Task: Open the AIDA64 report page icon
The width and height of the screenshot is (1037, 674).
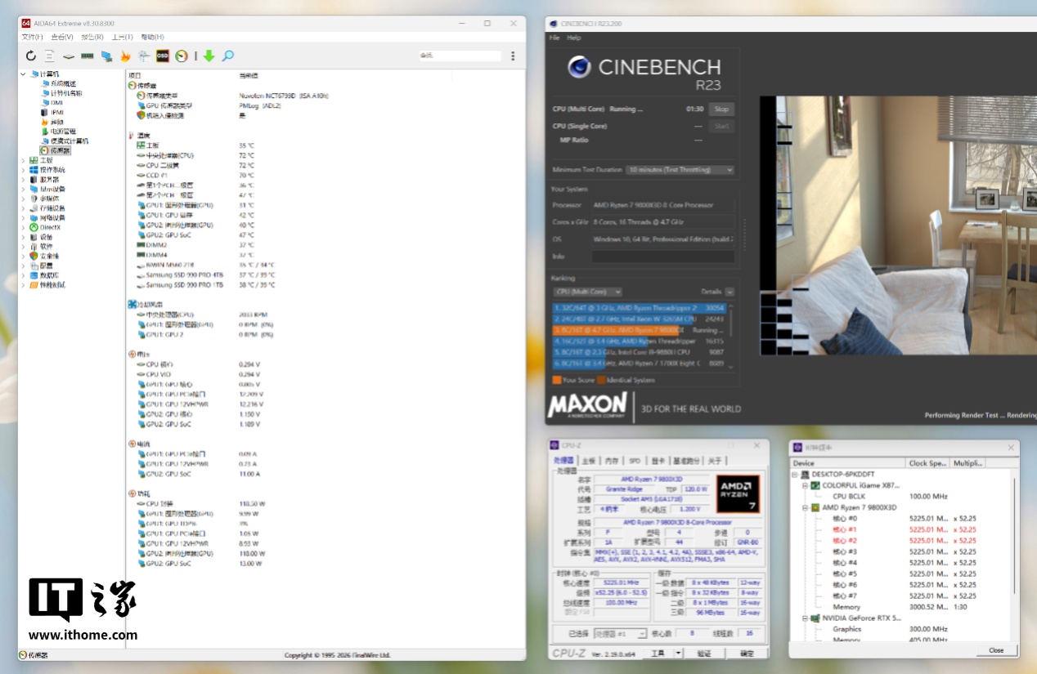Action: [49, 56]
